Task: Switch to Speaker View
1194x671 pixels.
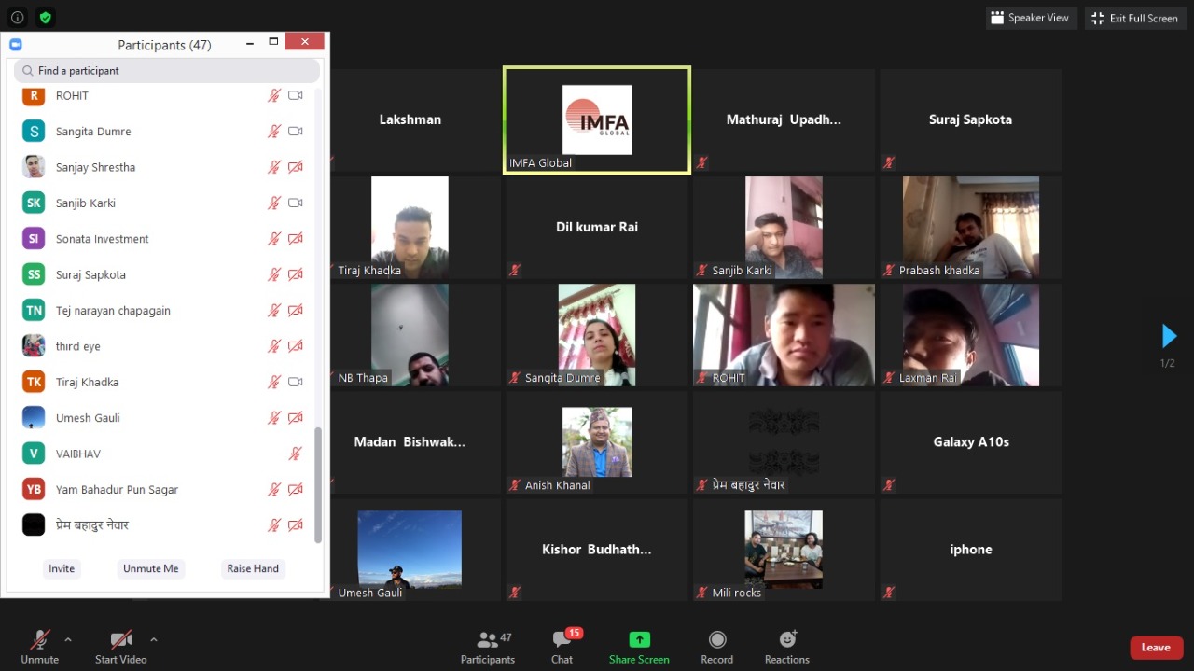Action: pos(1030,18)
